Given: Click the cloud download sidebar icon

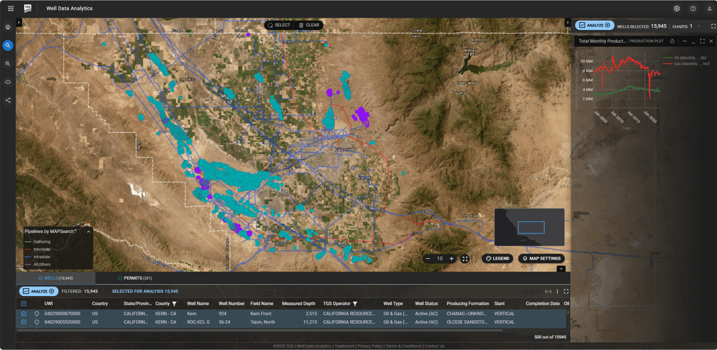Looking at the screenshot, I should coord(8,82).
